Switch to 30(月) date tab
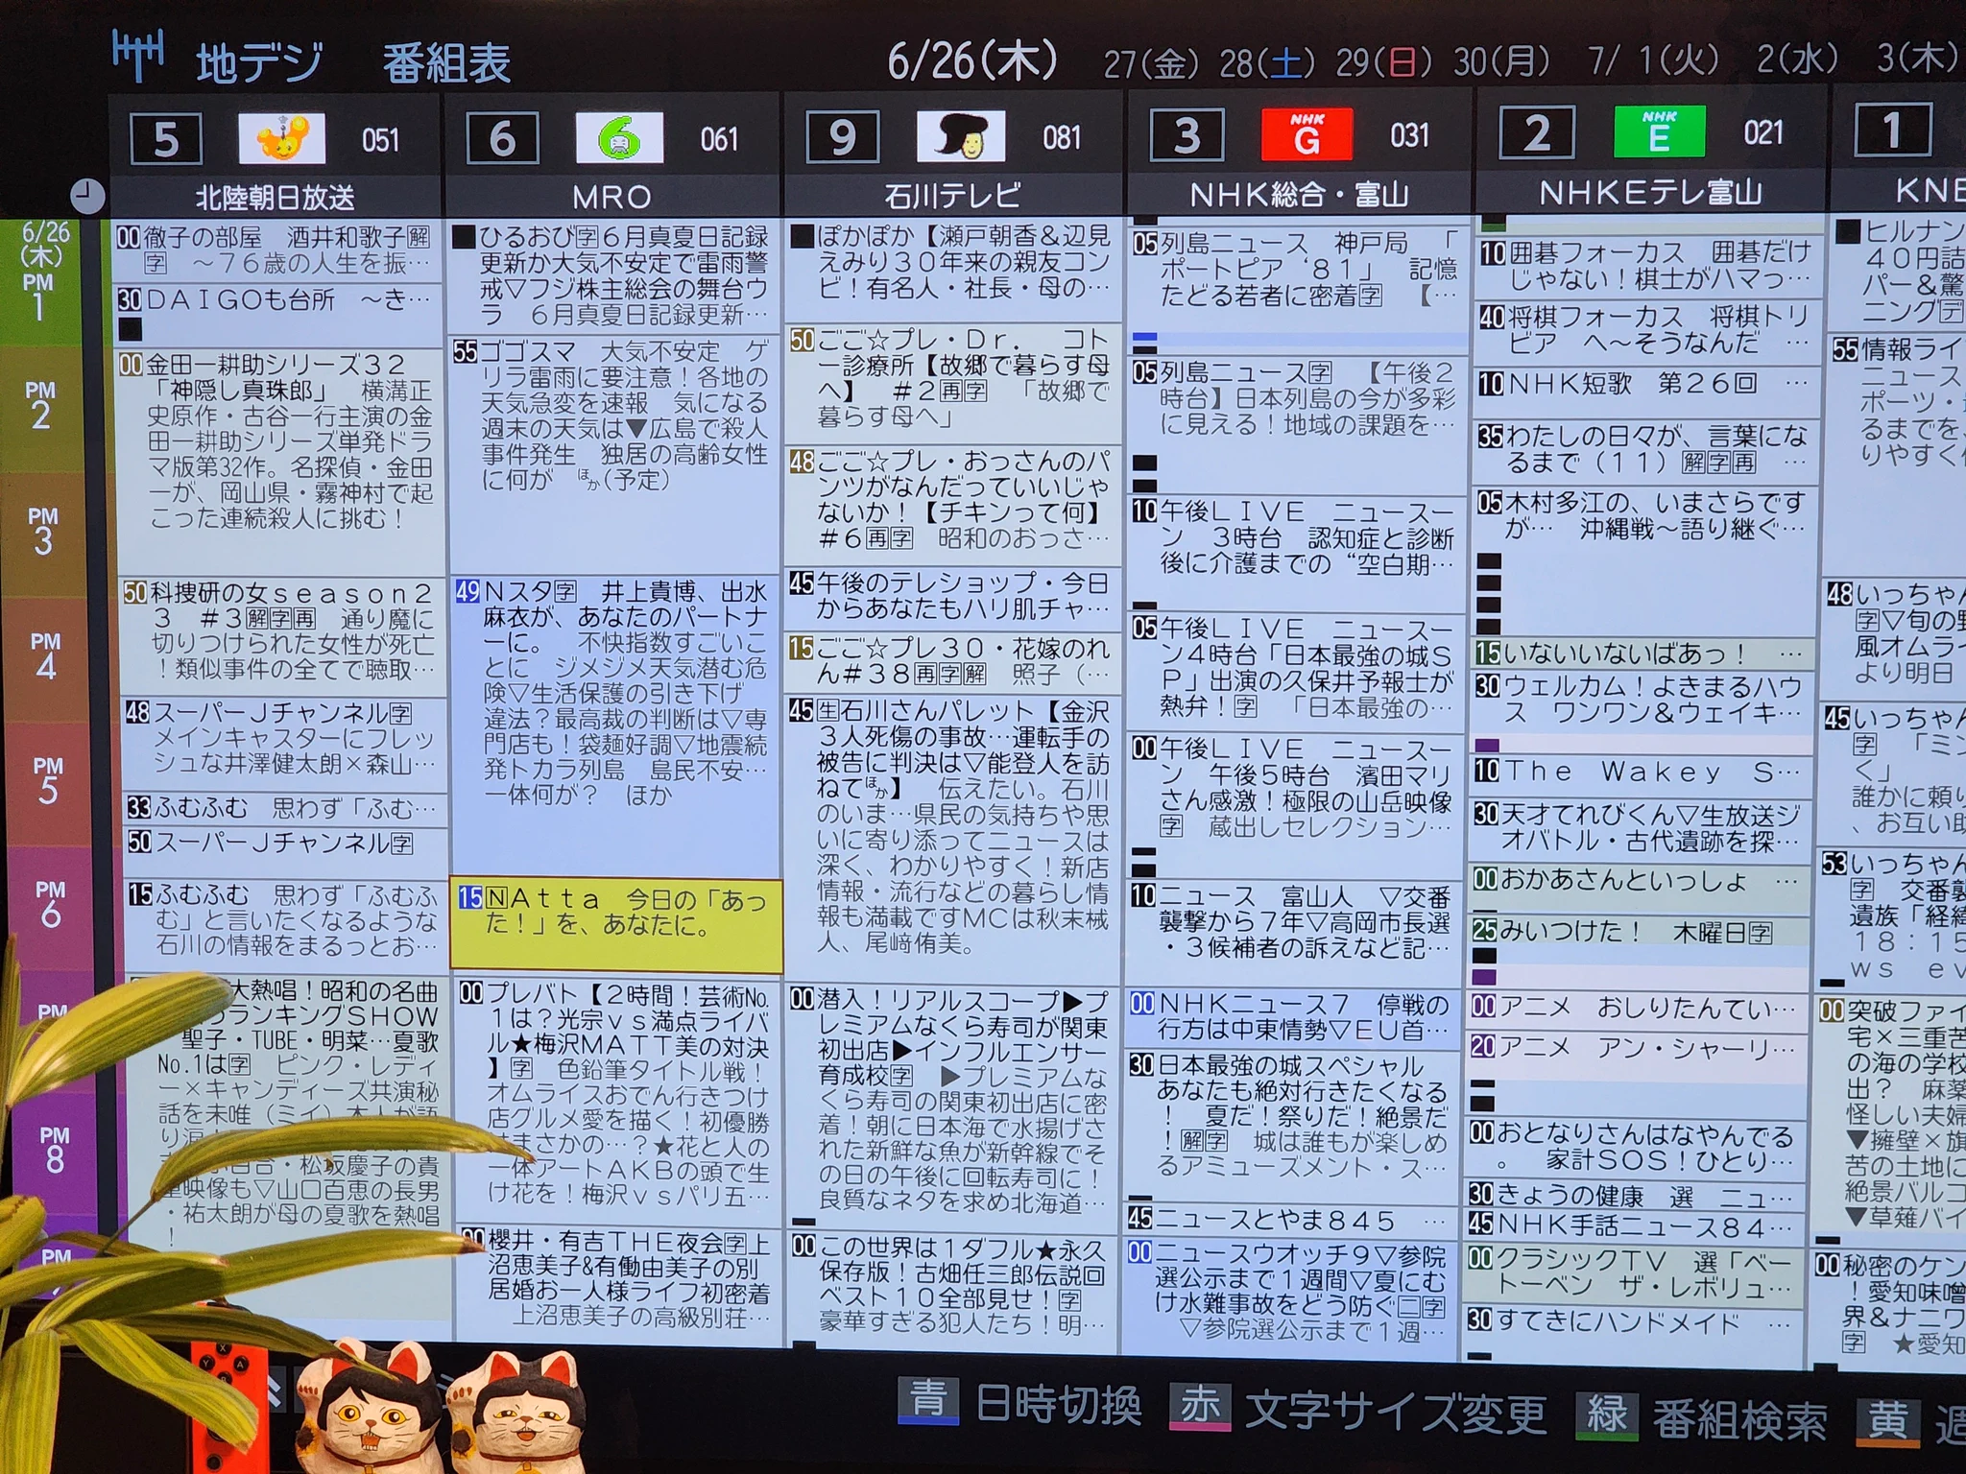 (1501, 61)
